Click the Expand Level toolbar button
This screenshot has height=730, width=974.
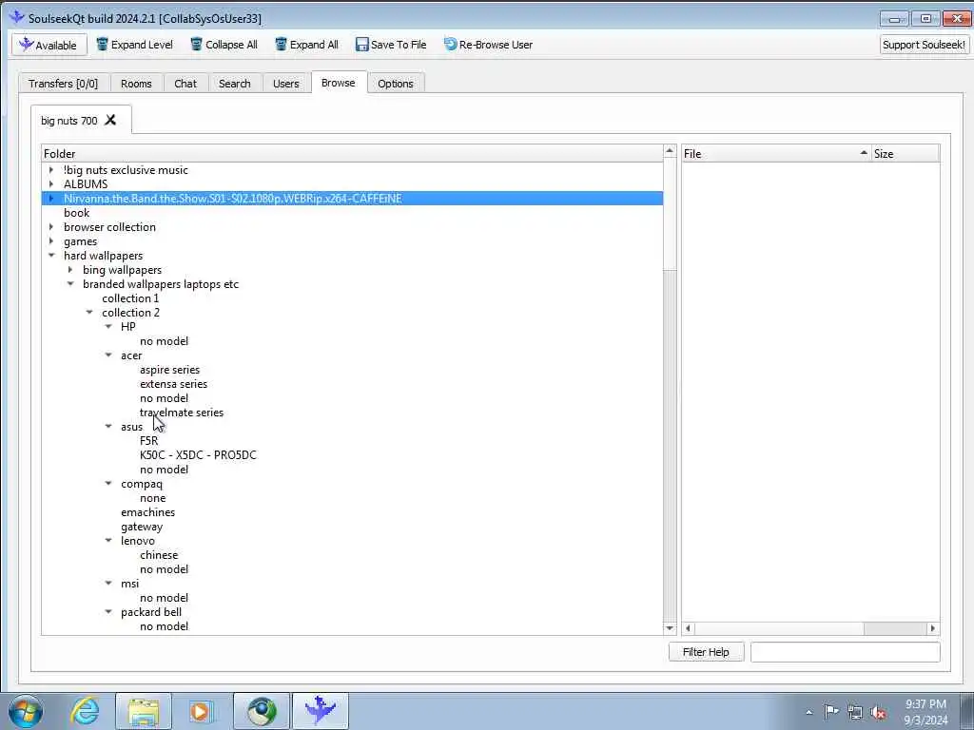pos(135,45)
